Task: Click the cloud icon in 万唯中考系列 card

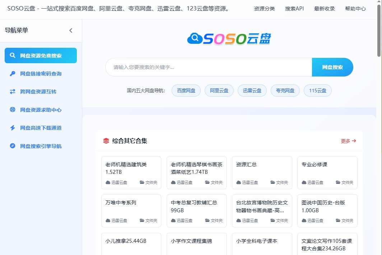Action: [x=108, y=221]
